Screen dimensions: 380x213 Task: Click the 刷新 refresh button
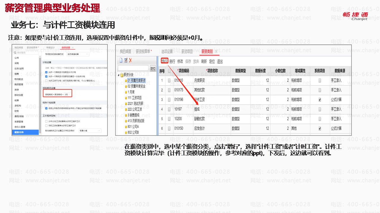coord(204,62)
